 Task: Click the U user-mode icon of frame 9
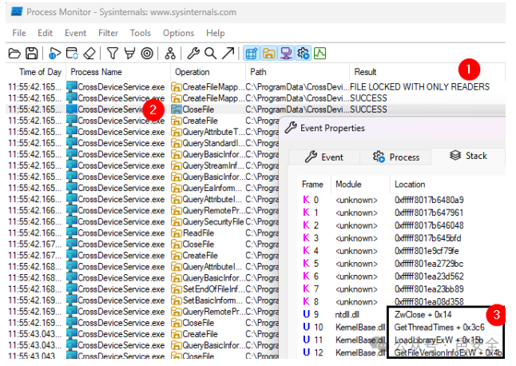(306, 315)
